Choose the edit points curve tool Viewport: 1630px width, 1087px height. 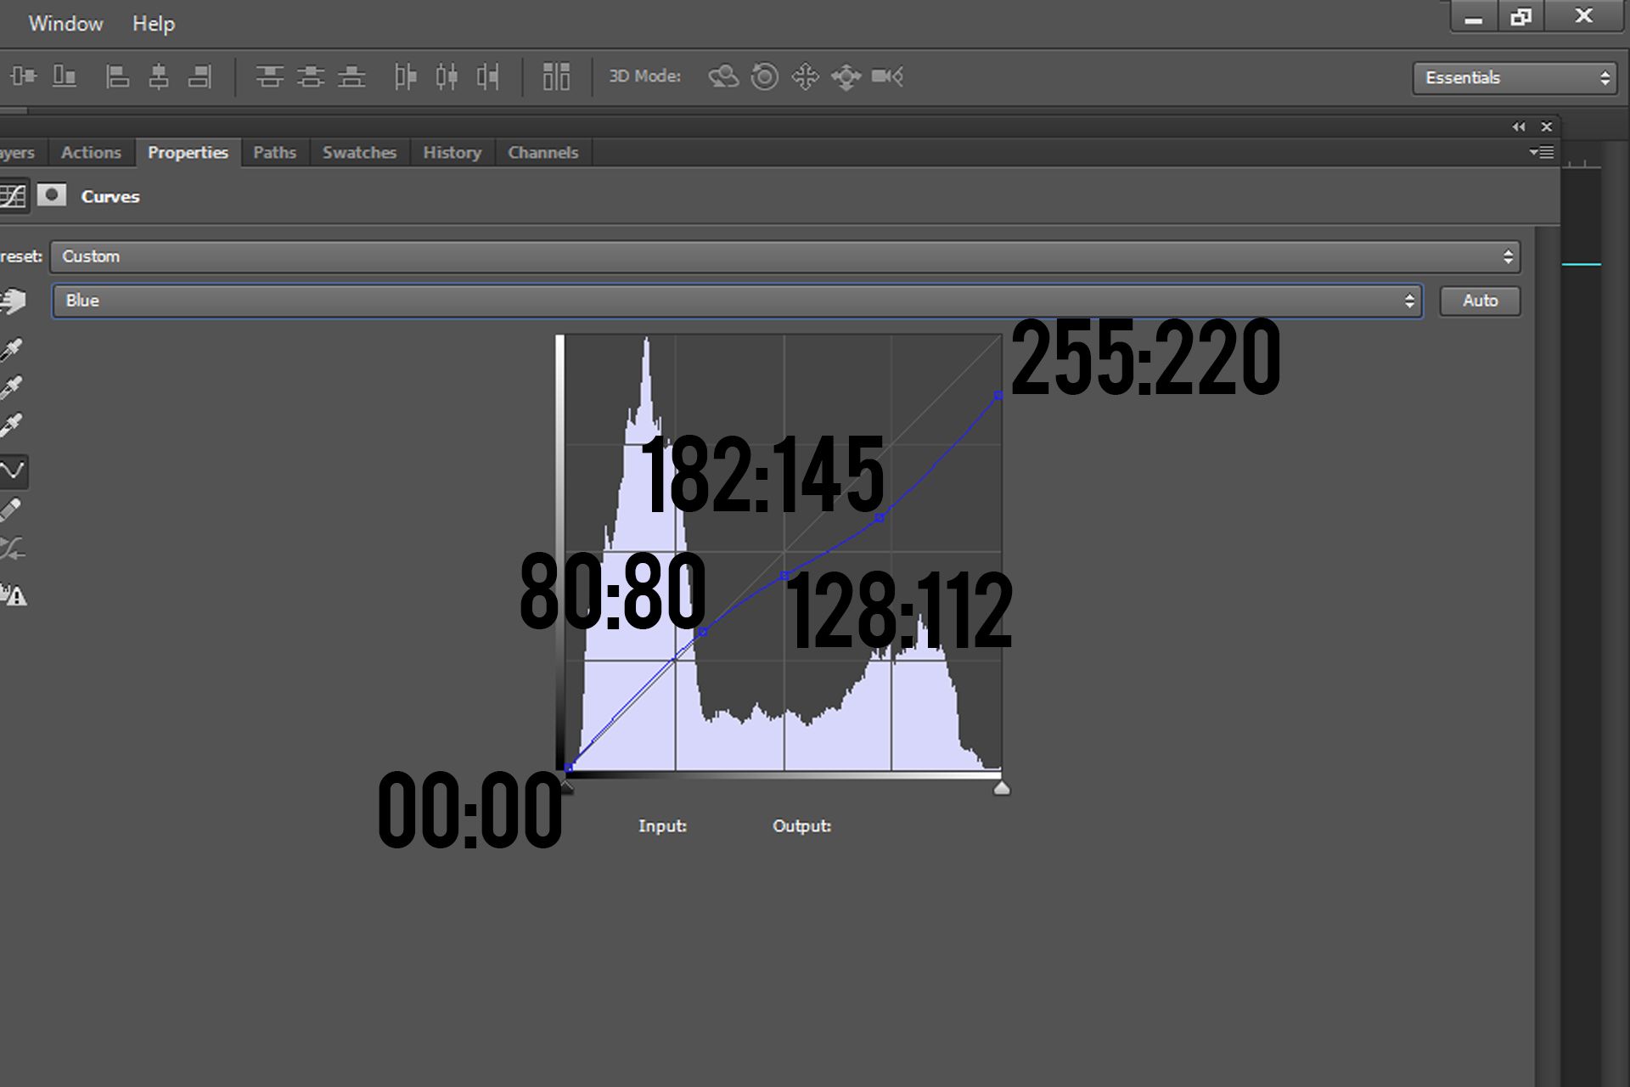[x=14, y=470]
